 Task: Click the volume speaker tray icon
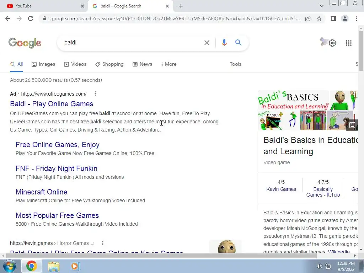click(x=320, y=266)
